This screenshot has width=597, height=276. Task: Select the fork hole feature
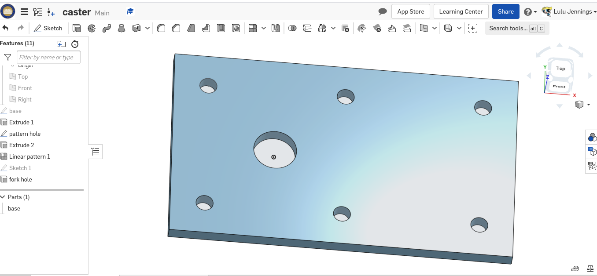click(x=21, y=179)
